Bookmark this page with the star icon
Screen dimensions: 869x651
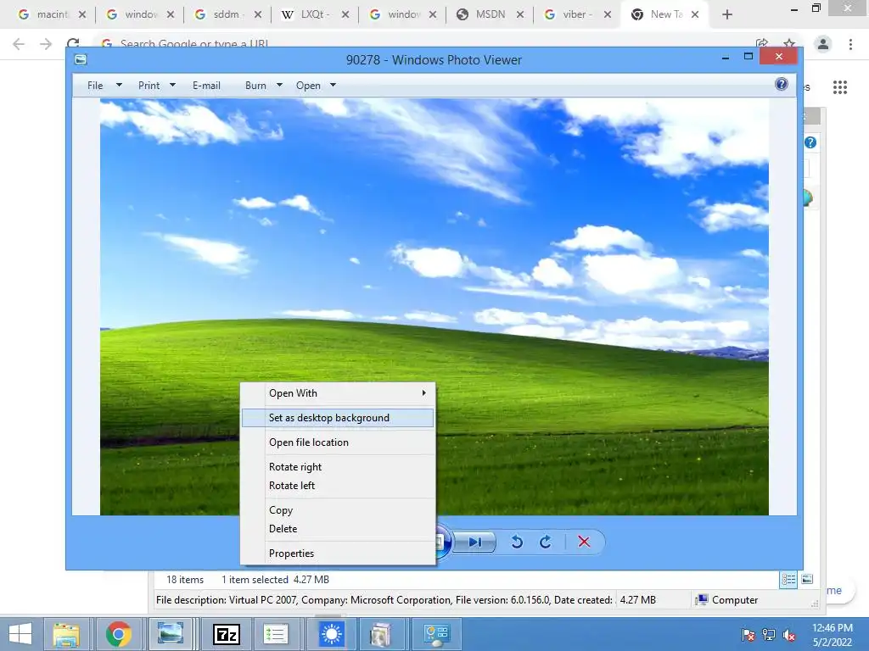789,42
